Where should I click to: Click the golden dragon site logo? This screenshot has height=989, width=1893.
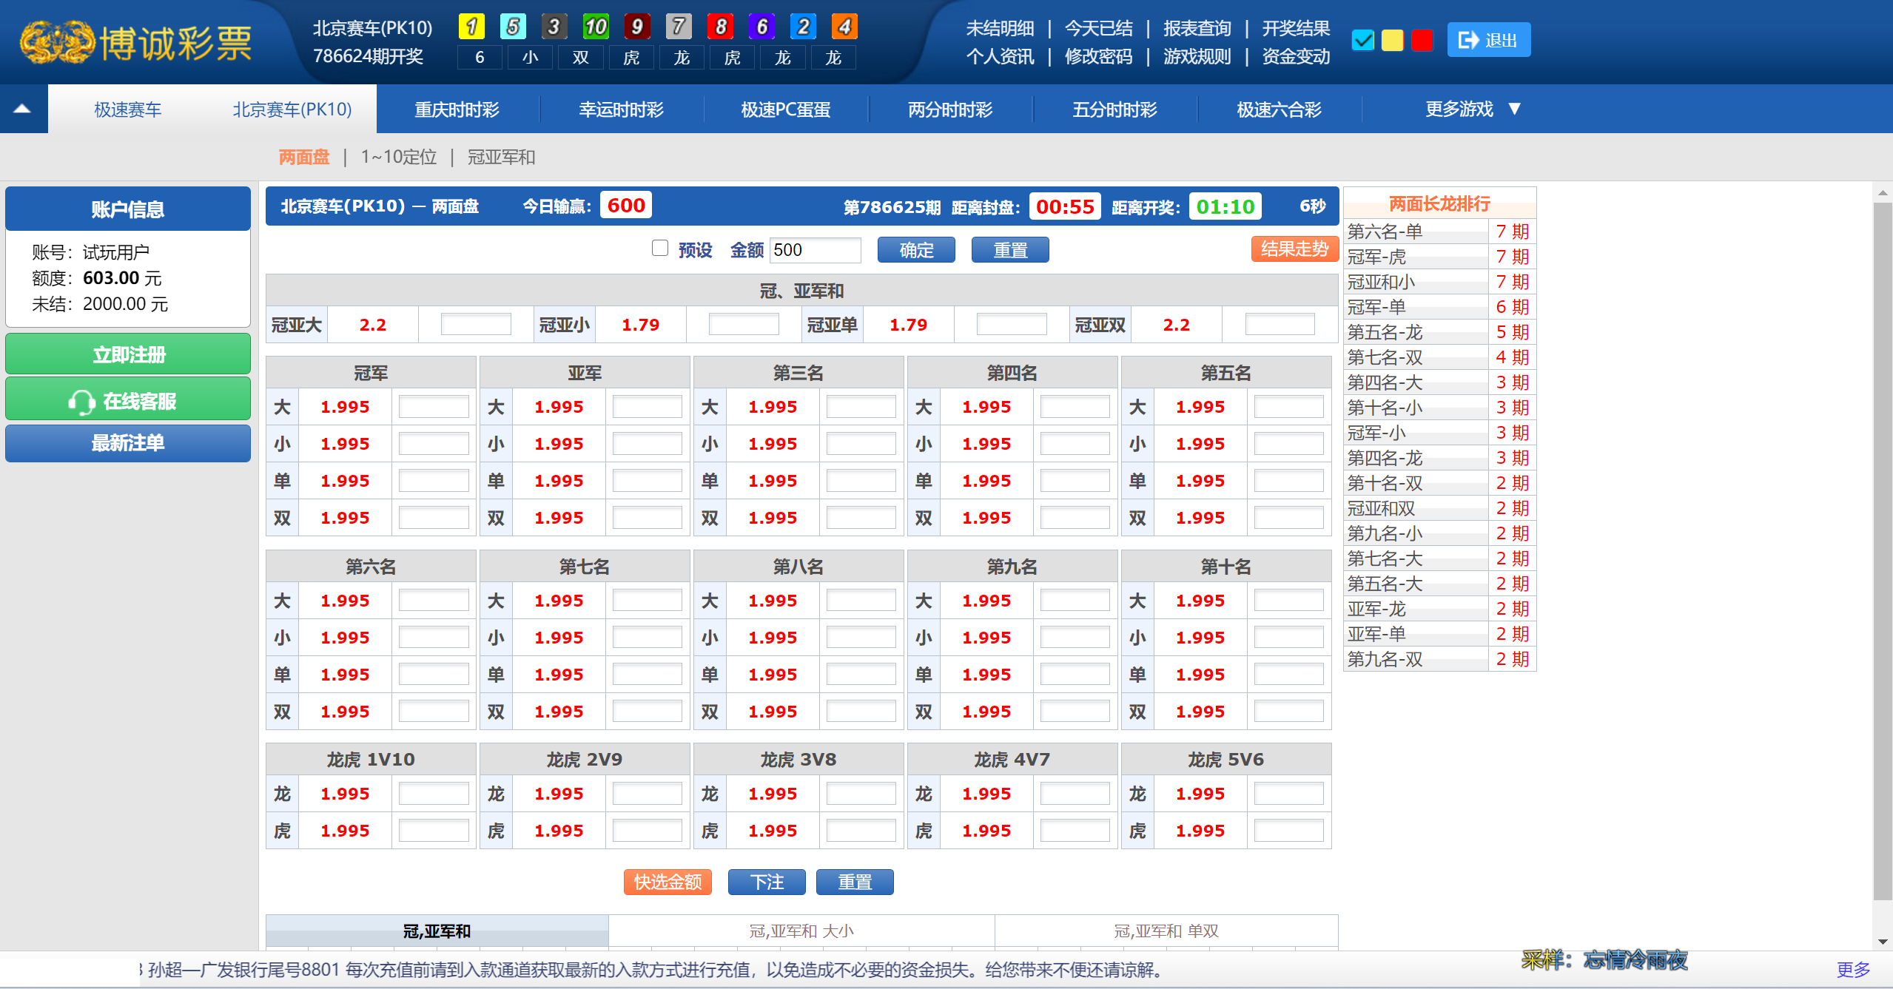58,42
